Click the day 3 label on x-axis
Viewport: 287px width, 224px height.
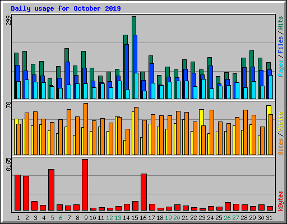tap(35, 218)
